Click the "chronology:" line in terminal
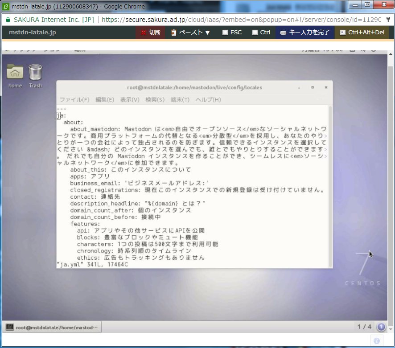This screenshot has width=395, height=348. point(134,251)
